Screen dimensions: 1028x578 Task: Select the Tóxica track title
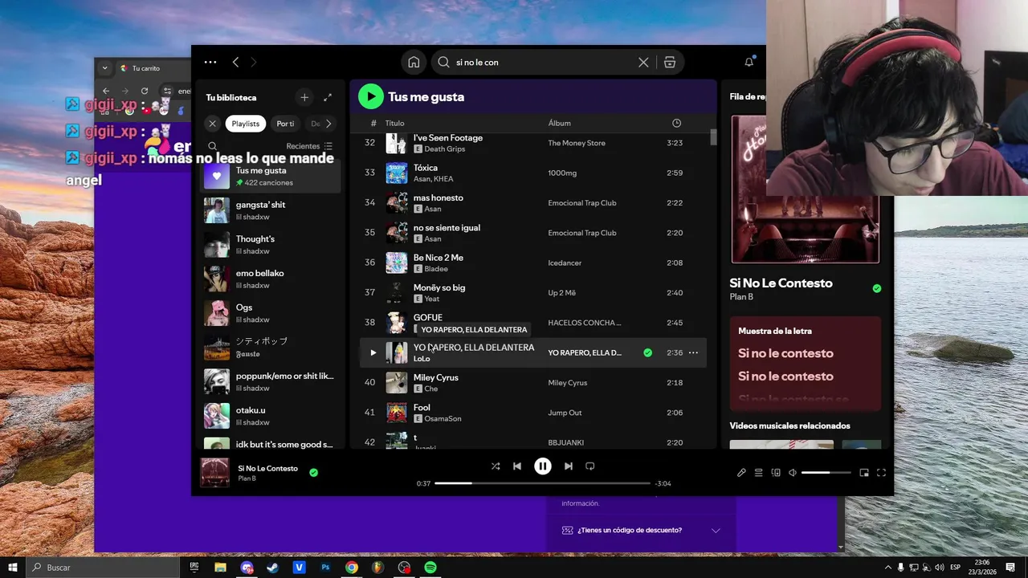426,168
